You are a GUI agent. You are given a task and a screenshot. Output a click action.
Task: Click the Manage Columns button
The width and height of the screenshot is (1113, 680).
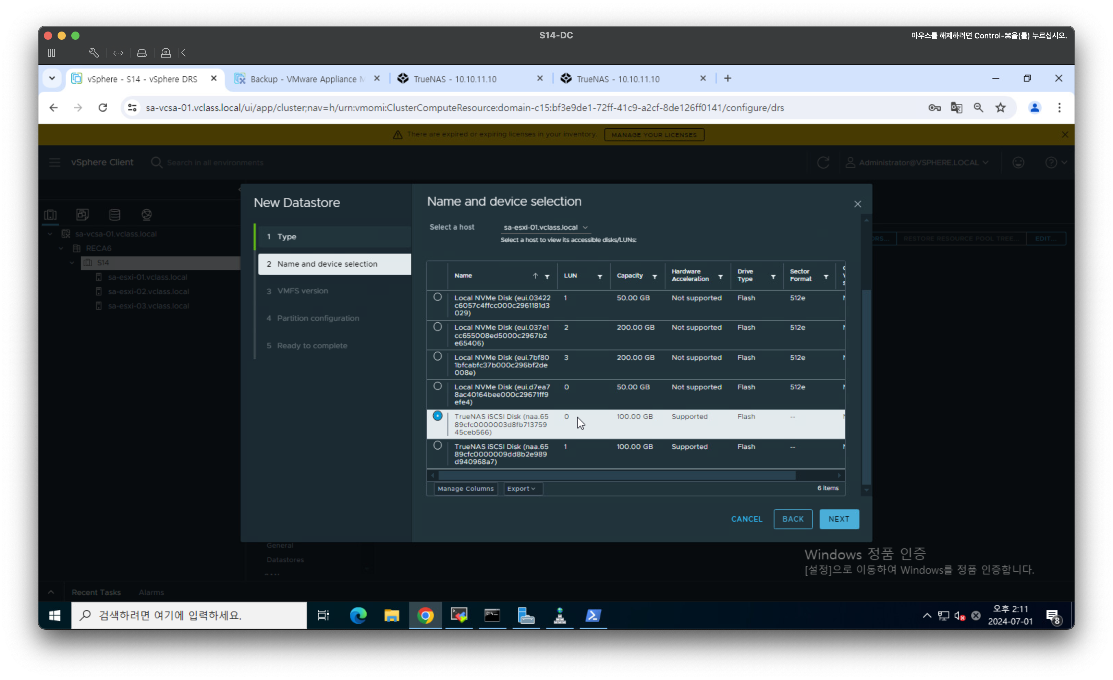(465, 488)
